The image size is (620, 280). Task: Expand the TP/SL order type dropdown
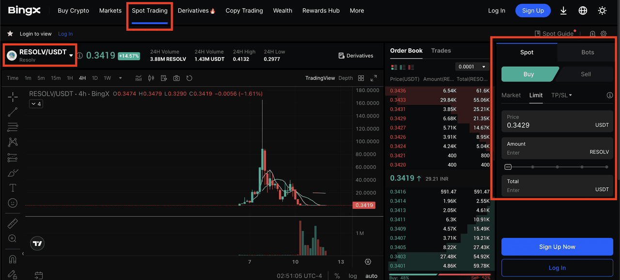(561, 95)
